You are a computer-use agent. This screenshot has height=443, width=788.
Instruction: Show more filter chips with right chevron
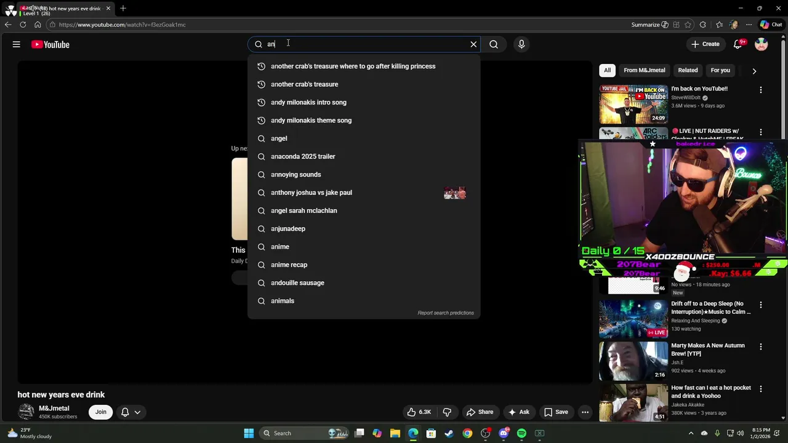(x=754, y=71)
